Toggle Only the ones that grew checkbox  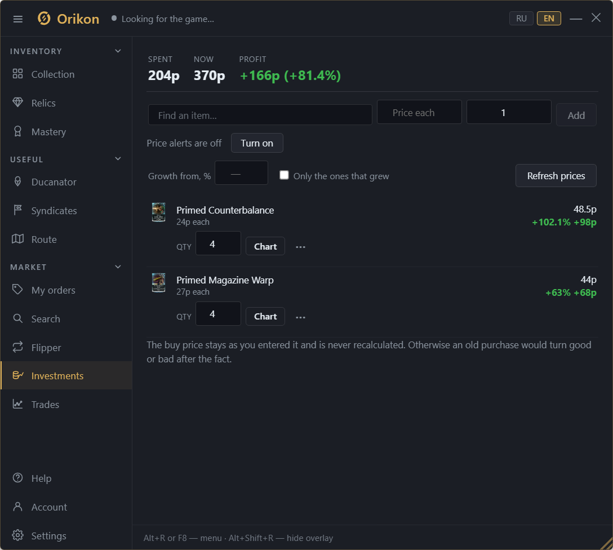(284, 175)
